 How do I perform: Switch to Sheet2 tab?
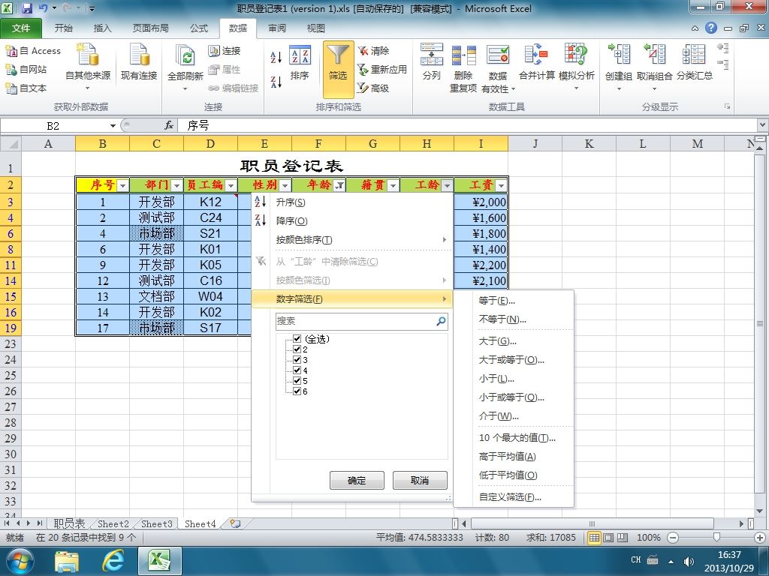pyautogui.click(x=113, y=523)
